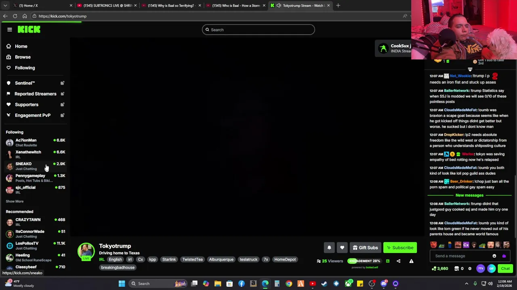
Task: Open the share stream icon
Action: coord(398,261)
